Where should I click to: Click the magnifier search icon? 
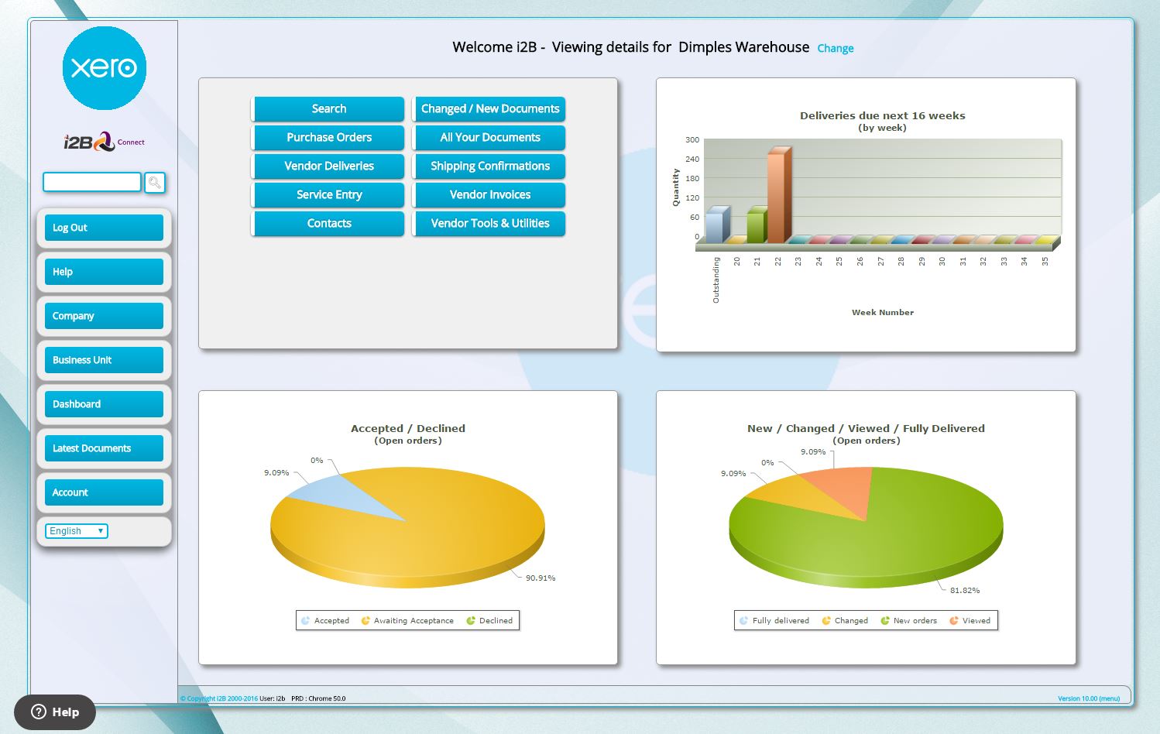click(x=155, y=183)
